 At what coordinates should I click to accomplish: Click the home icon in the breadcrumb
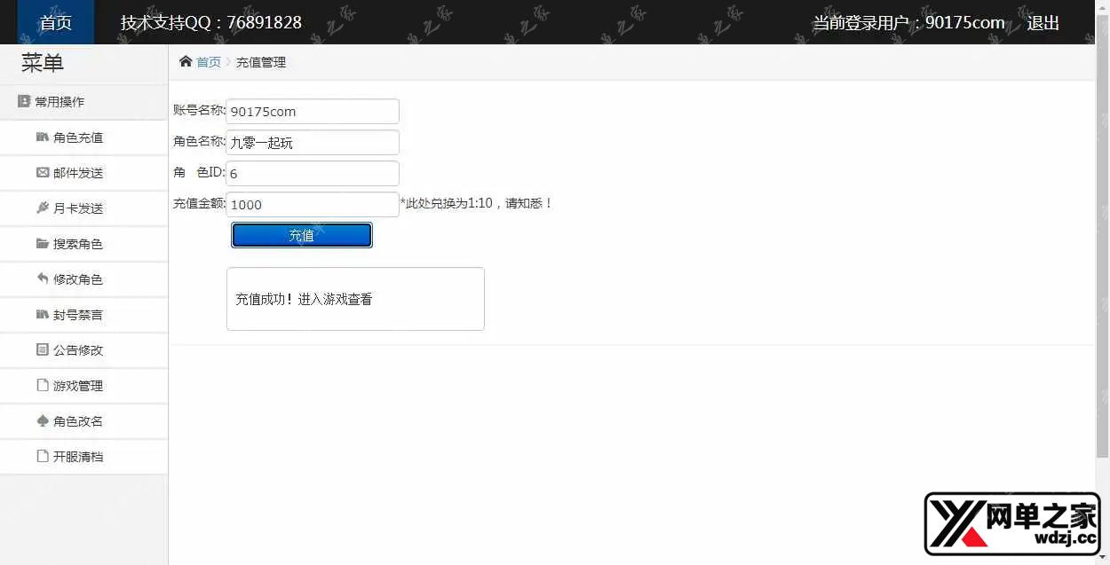(185, 61)
